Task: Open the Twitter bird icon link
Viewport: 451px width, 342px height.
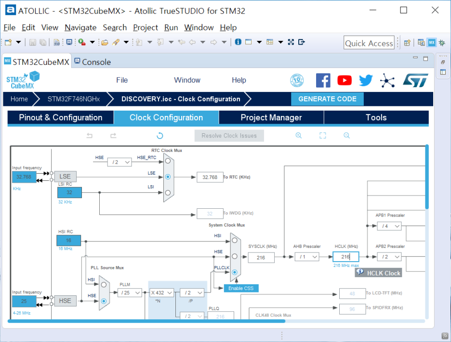Action: (366, 80)
